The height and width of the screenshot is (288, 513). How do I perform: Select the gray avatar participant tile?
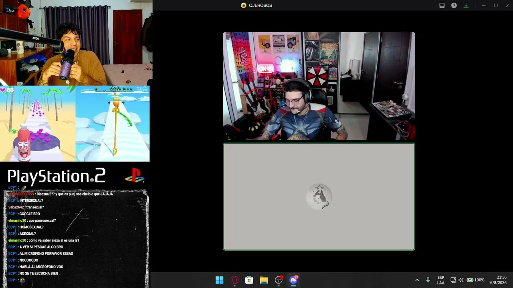[319, 197]
